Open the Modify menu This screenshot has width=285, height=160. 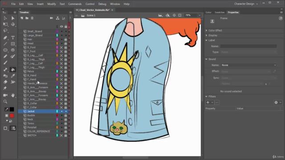52,4
